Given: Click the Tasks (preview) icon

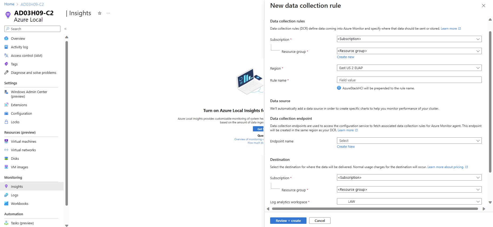Looking at the screenshot, I should pyautogui.click(x=6, y=223).
